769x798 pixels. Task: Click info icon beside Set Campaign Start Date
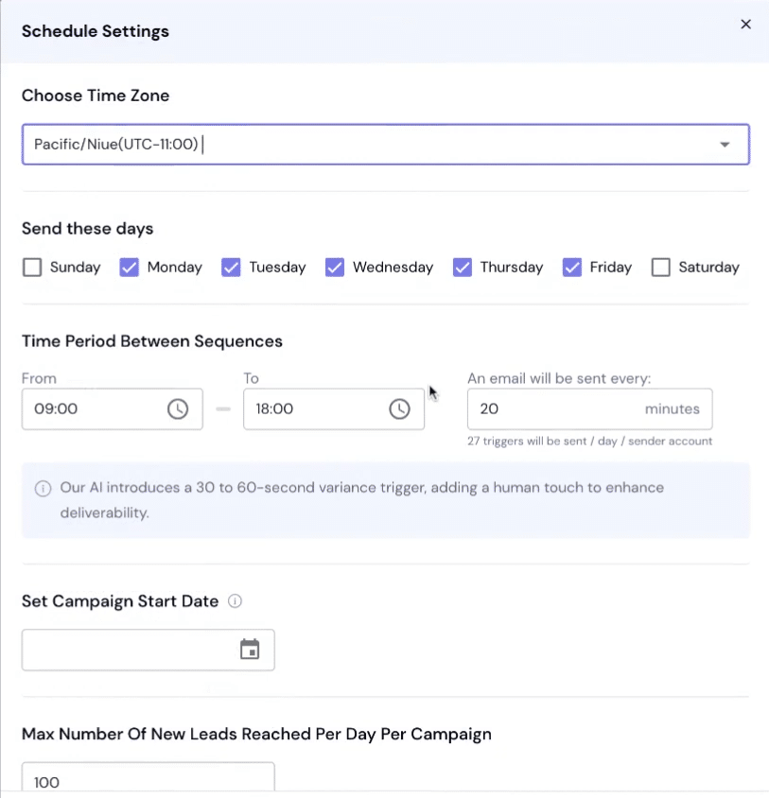click(235, 601)
